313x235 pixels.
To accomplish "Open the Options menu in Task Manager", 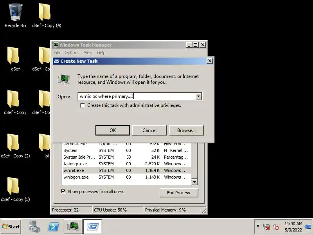I will (72, 52).
